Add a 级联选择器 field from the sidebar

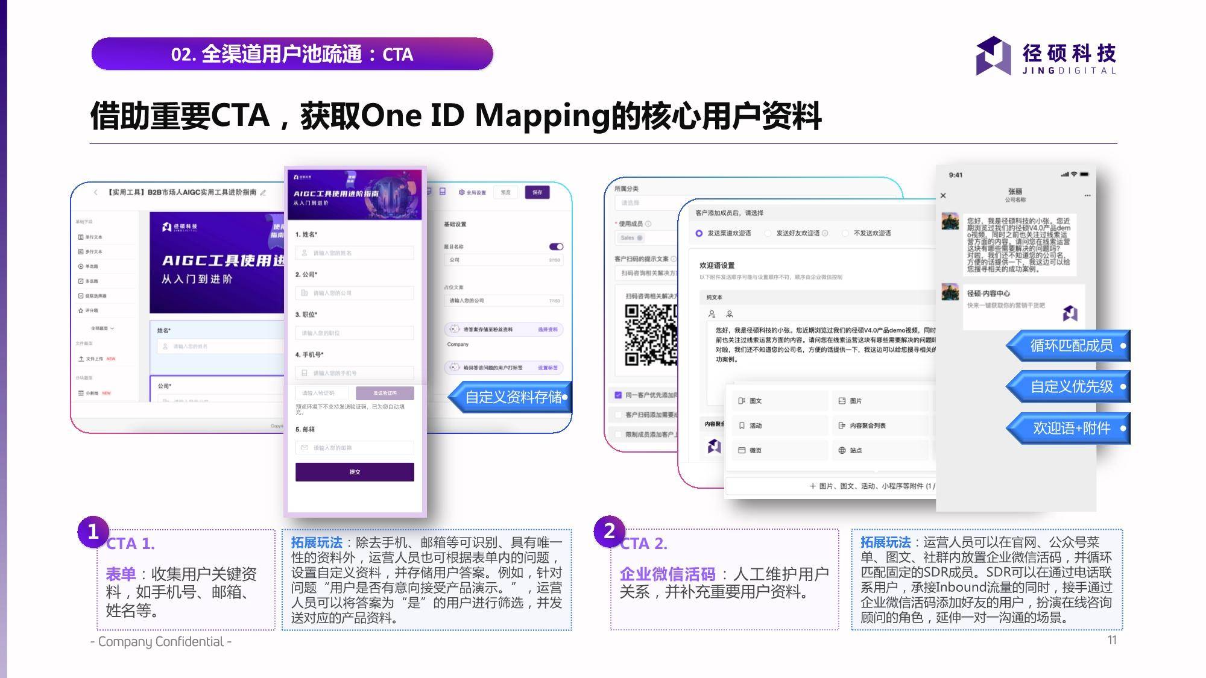coord(92,296)
